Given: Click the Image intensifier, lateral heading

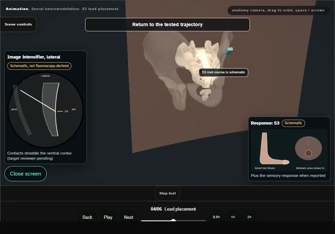Looking at the screenshot, I should pos(34,57).
